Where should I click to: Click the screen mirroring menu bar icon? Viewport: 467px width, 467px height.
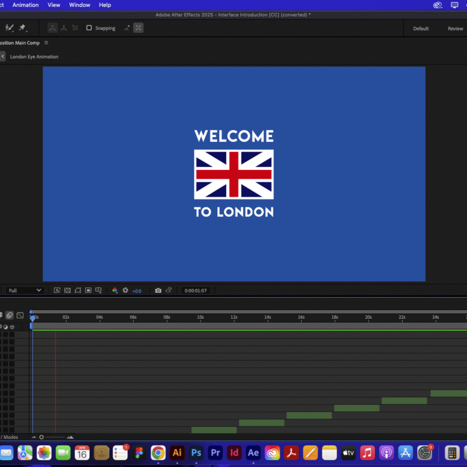[455, 5]
